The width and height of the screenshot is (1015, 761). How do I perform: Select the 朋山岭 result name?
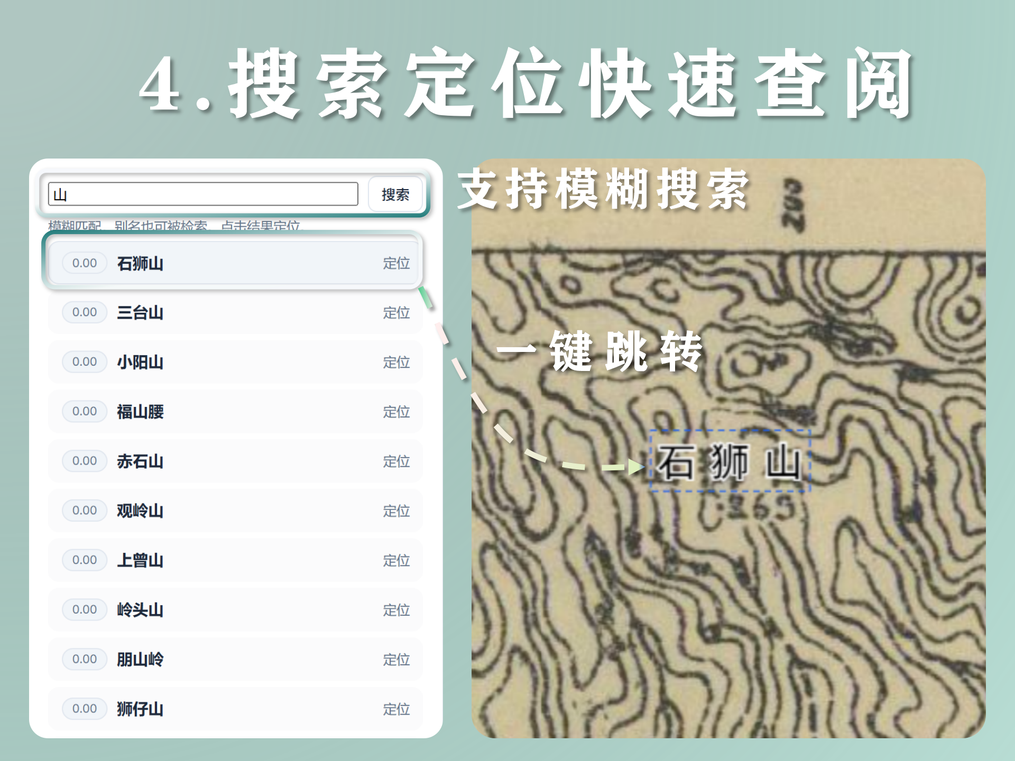[x=140, y=660]
